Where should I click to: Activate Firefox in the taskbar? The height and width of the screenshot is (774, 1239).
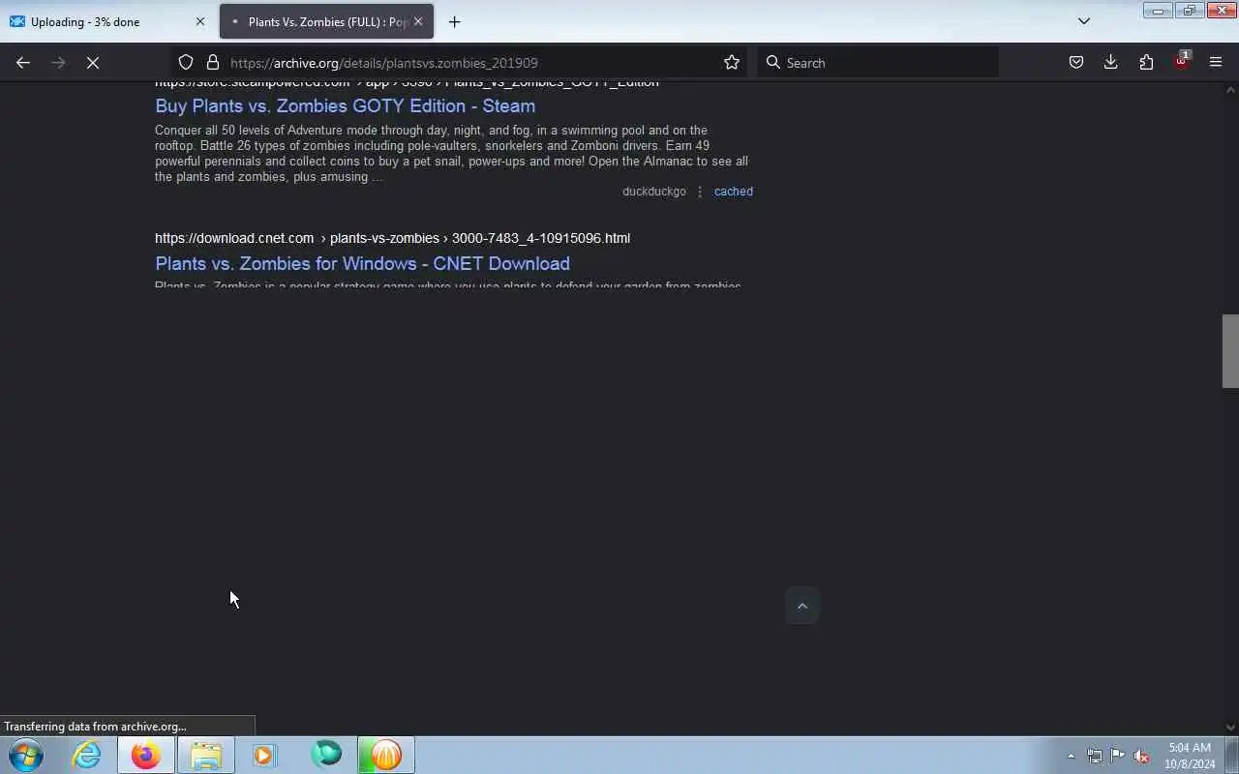coord(146,755)
